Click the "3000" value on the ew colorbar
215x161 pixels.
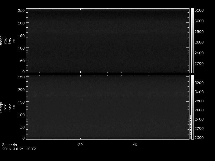click(199, 92)
